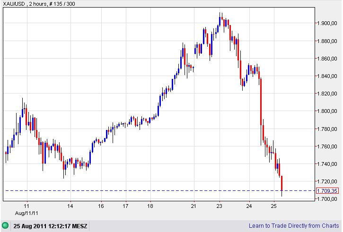The image size is (343, 232).
Task: Click the 1.820,00 price axis label
Action: coord(327,94)
